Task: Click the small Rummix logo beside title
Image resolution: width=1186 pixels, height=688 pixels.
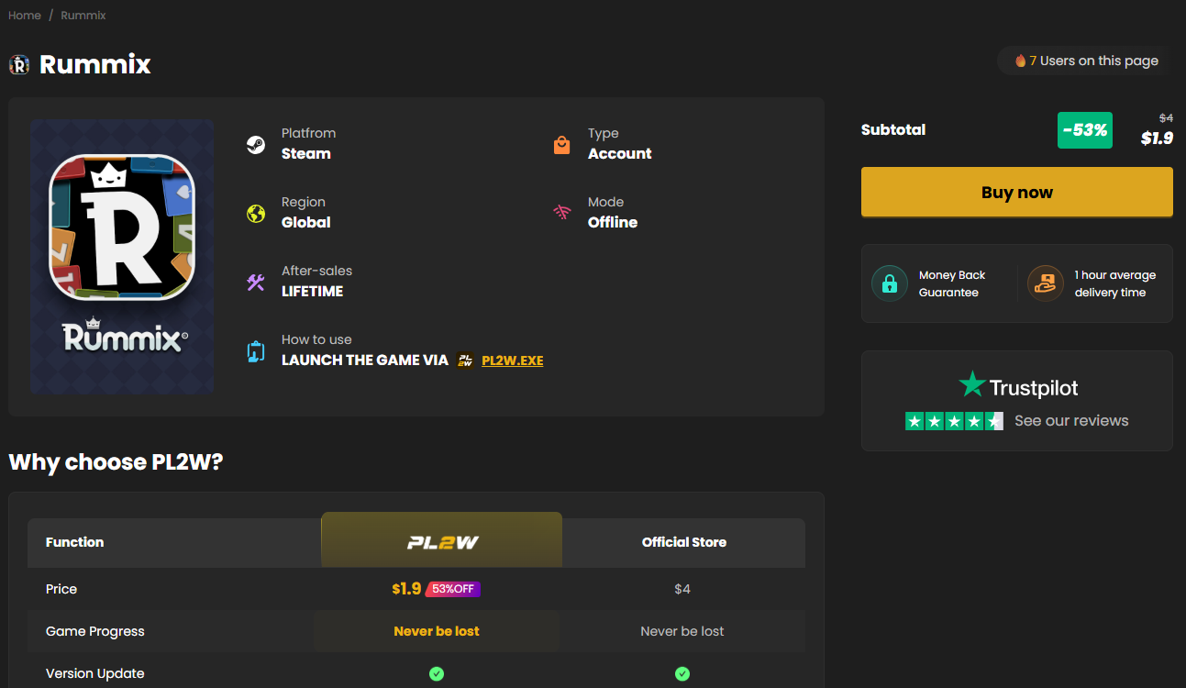Action: point(19,64)
